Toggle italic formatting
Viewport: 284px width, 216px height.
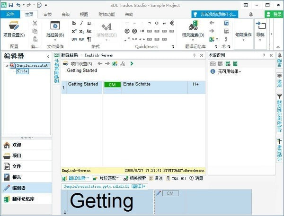click(81, 23)
